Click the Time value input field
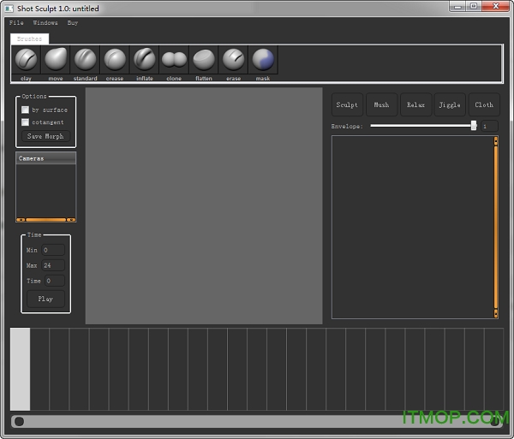The height and width of the screenshot is (439, 514). 55,281
